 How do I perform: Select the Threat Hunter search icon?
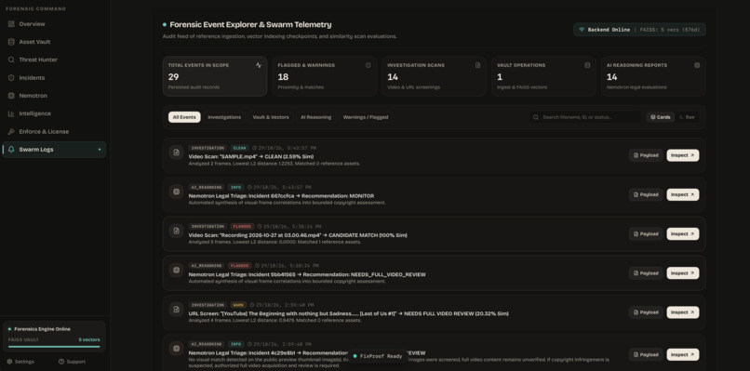tap(11, 60)
